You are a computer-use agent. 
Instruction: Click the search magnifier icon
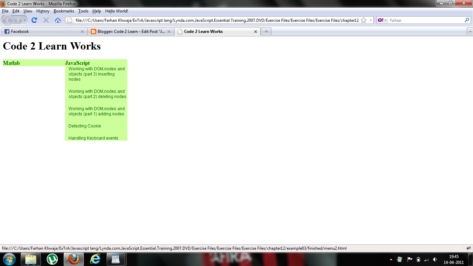coord(467,20)
